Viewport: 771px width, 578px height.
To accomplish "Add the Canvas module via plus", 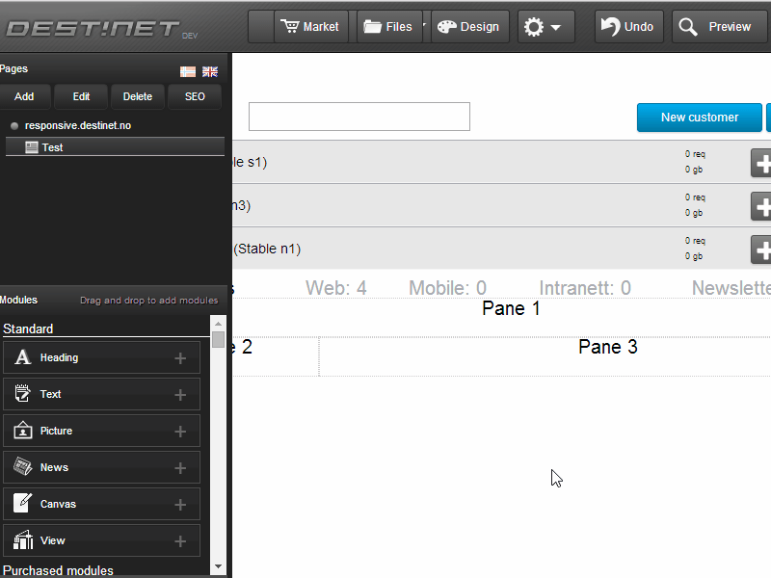I will (x=180, y=504).
